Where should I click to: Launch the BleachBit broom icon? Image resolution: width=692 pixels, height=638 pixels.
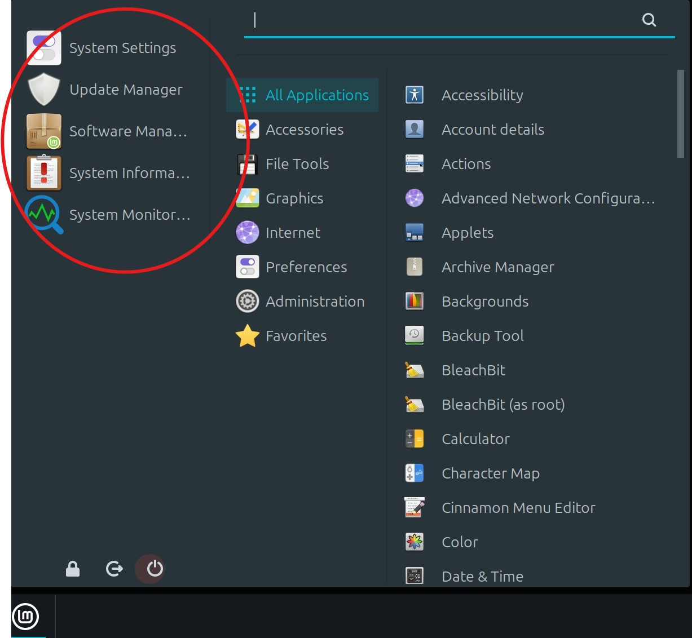[415, 370]
